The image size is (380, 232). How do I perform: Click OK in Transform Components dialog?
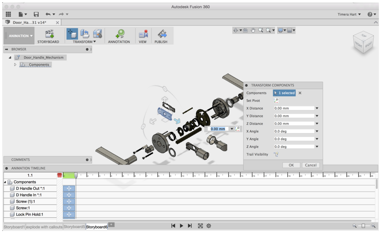tap(291, 165)
